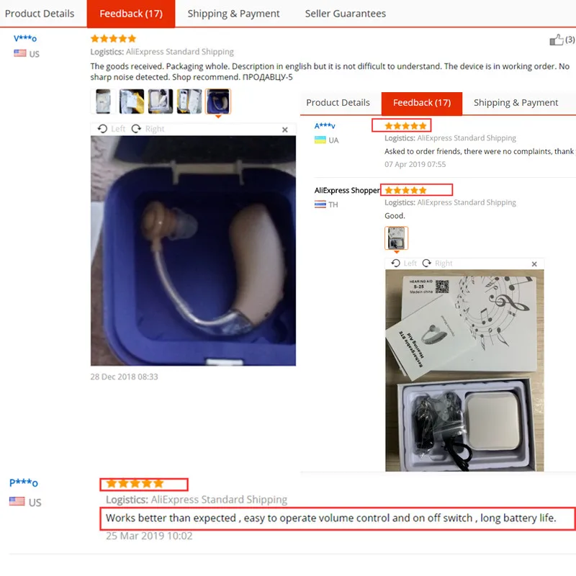Rotate the boxed product photo left
Viewport: 576px width, 576px height.
(x=404, y=264)
